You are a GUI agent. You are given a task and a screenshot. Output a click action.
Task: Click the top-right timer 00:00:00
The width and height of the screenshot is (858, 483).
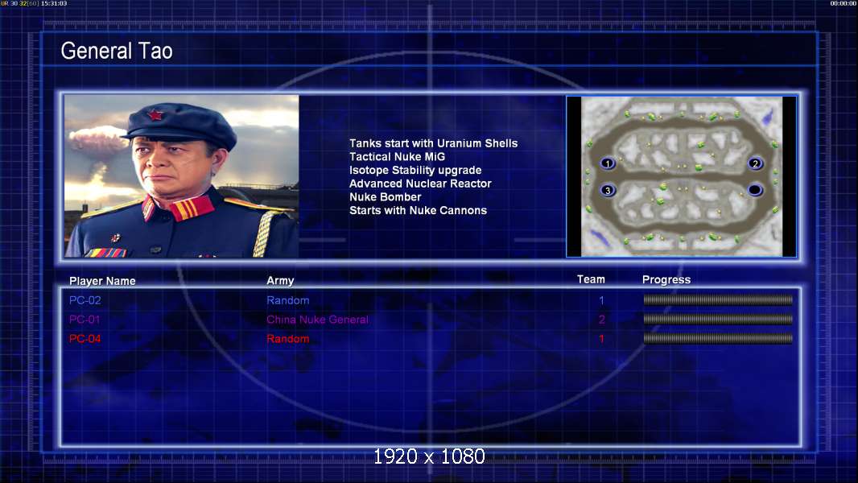[x=844, y=3]
